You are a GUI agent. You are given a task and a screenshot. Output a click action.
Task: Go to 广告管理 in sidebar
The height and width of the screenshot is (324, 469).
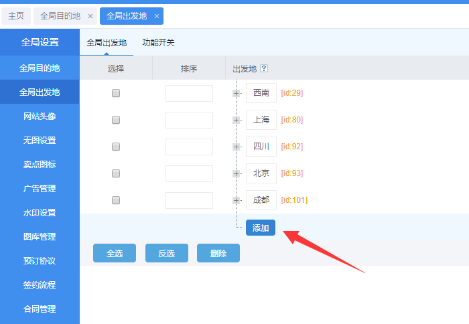[x=40, y=189]
